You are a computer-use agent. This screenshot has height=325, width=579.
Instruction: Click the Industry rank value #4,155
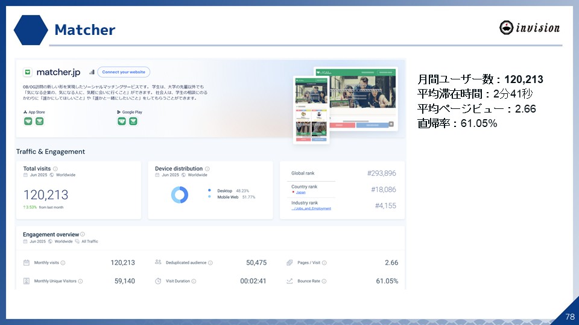click(x=385, y=206)
